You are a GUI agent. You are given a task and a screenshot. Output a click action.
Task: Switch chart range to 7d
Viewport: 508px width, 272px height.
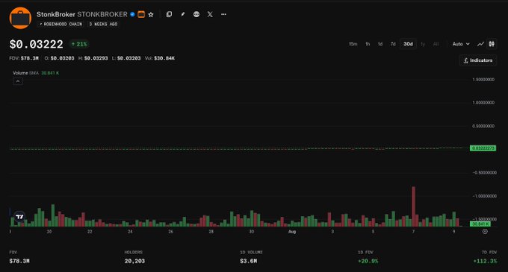coord(393,44)
